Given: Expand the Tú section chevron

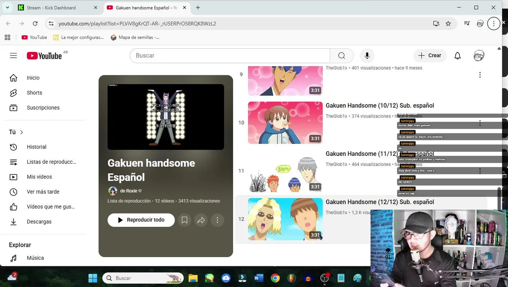Looking at the screenshot, I should [22, 132].
